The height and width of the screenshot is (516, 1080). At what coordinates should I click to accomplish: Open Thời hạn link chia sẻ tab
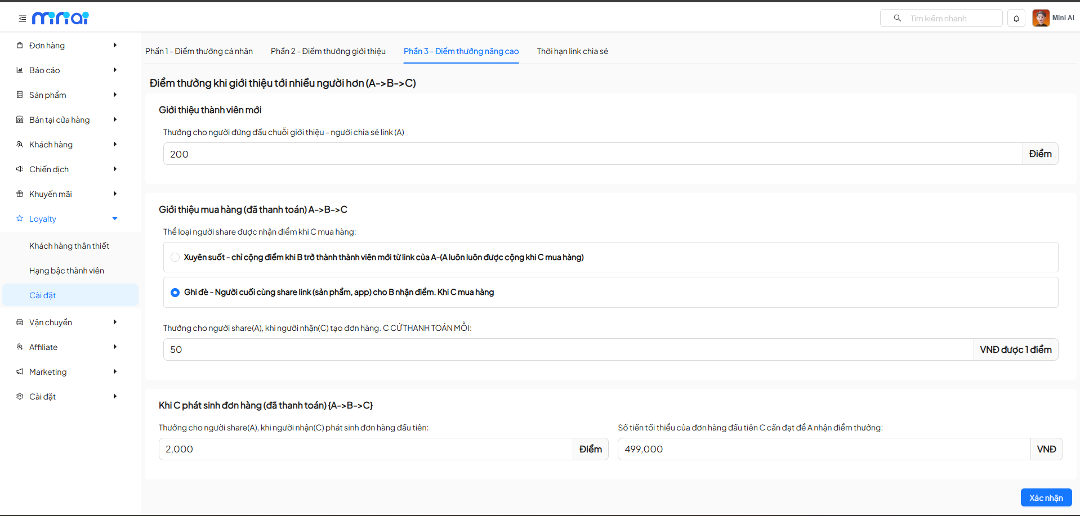pos(572,51)
